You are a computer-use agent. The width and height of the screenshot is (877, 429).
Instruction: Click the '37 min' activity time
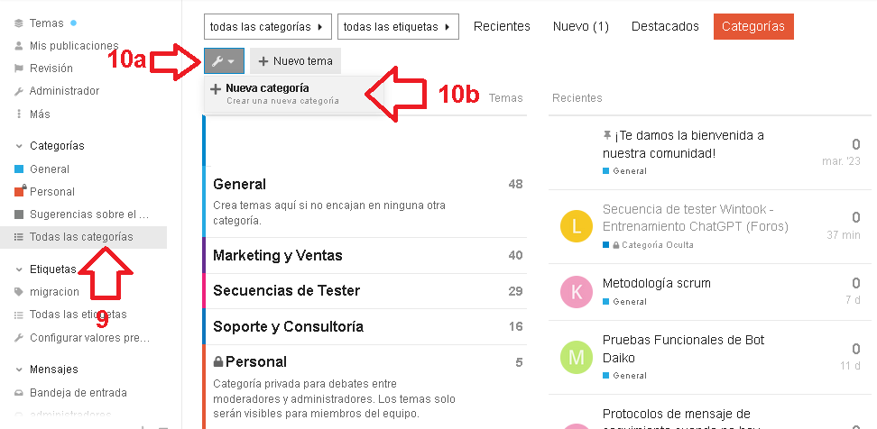coord(844,235)
